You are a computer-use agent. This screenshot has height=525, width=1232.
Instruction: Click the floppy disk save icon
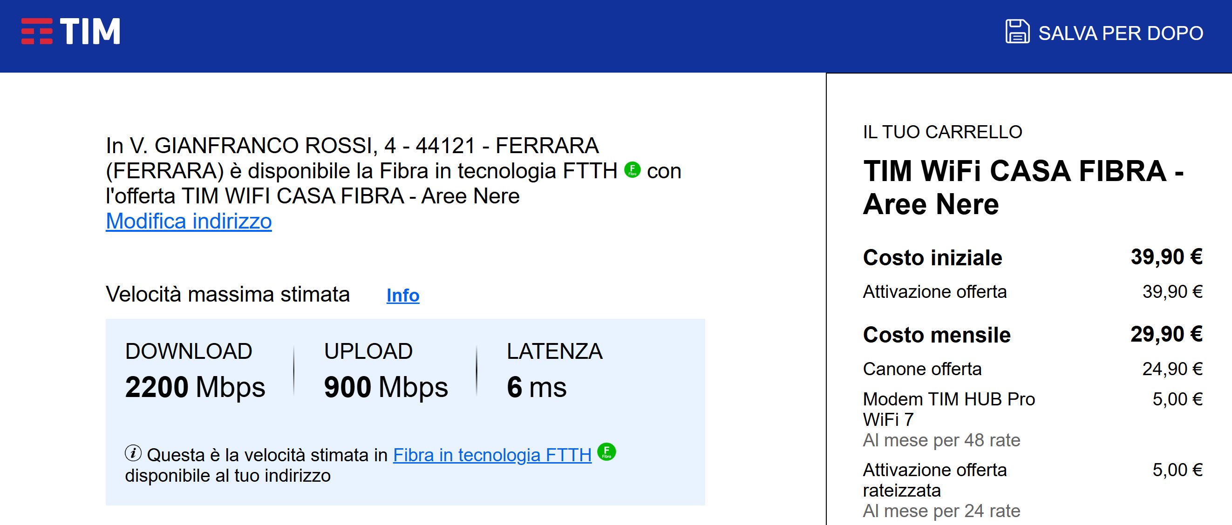pyautogui.click(x=1017, y=32)
